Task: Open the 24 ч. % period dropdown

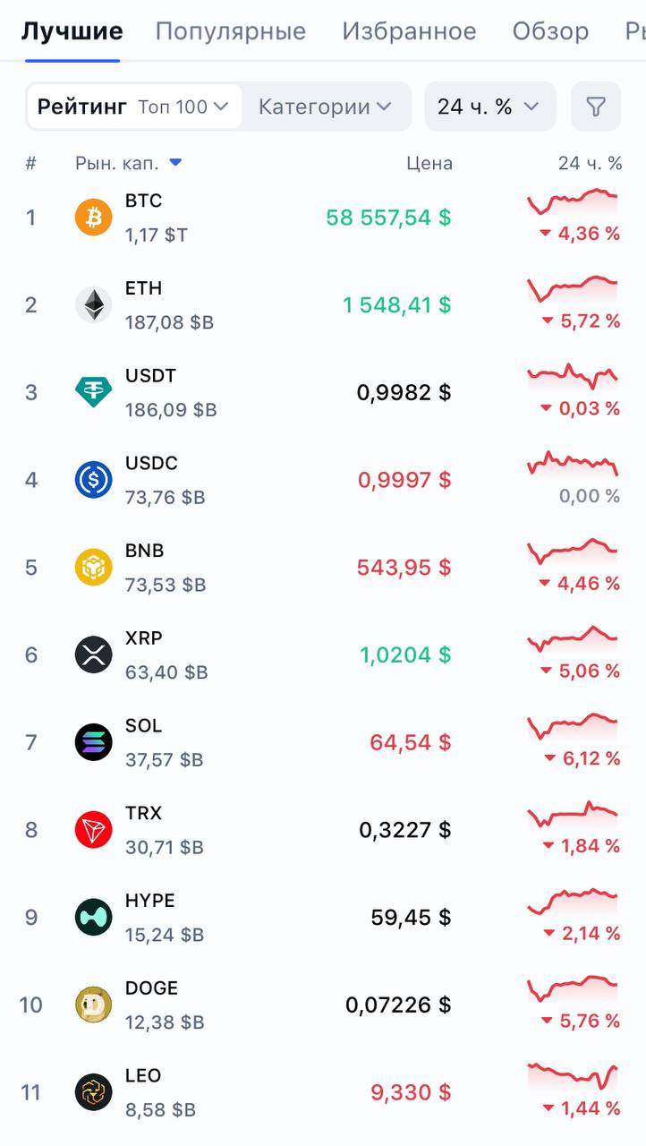Action: tap(489, 107)
